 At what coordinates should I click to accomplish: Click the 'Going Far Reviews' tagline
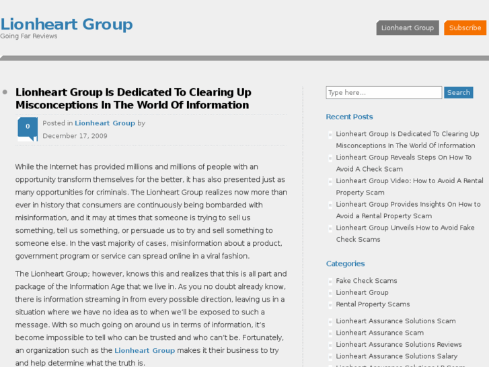(x=29, y=36)
